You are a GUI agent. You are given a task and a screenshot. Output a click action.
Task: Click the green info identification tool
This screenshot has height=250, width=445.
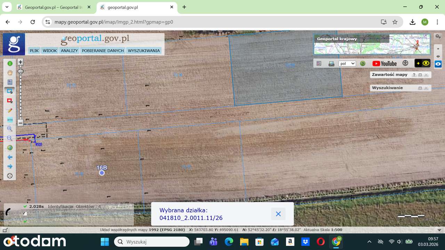click(10, 64)
